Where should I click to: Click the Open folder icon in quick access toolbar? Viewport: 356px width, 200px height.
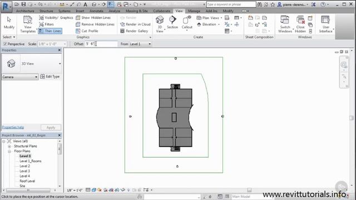tap(17, 4)
